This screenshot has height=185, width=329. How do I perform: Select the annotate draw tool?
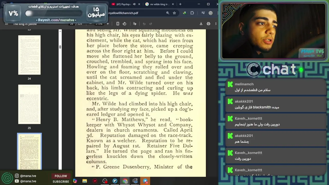click(135, 24)
